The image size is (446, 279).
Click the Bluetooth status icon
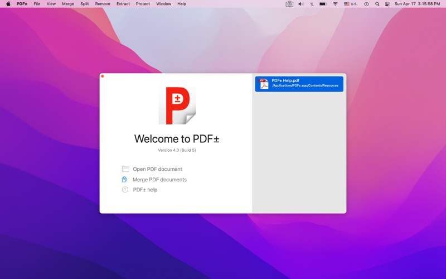(312, 4)
